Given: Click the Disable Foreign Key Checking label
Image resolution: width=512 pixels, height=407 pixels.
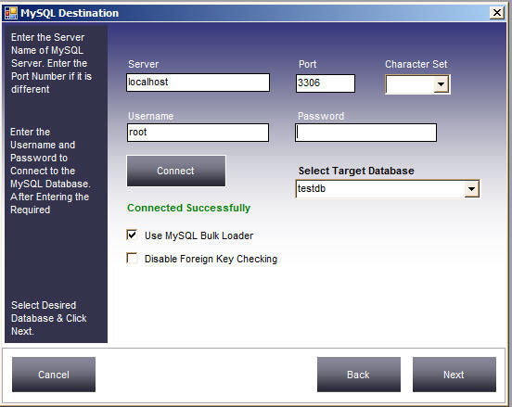Looking at the screenshot, I should (211, 259).
